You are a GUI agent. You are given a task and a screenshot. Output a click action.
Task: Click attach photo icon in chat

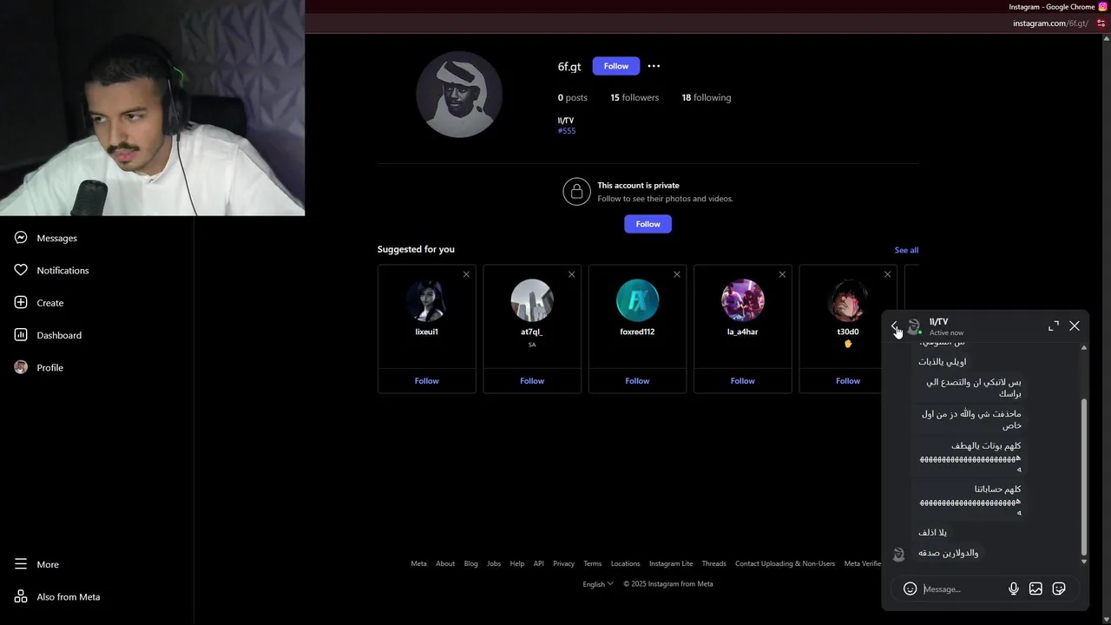coord(1035,589)
